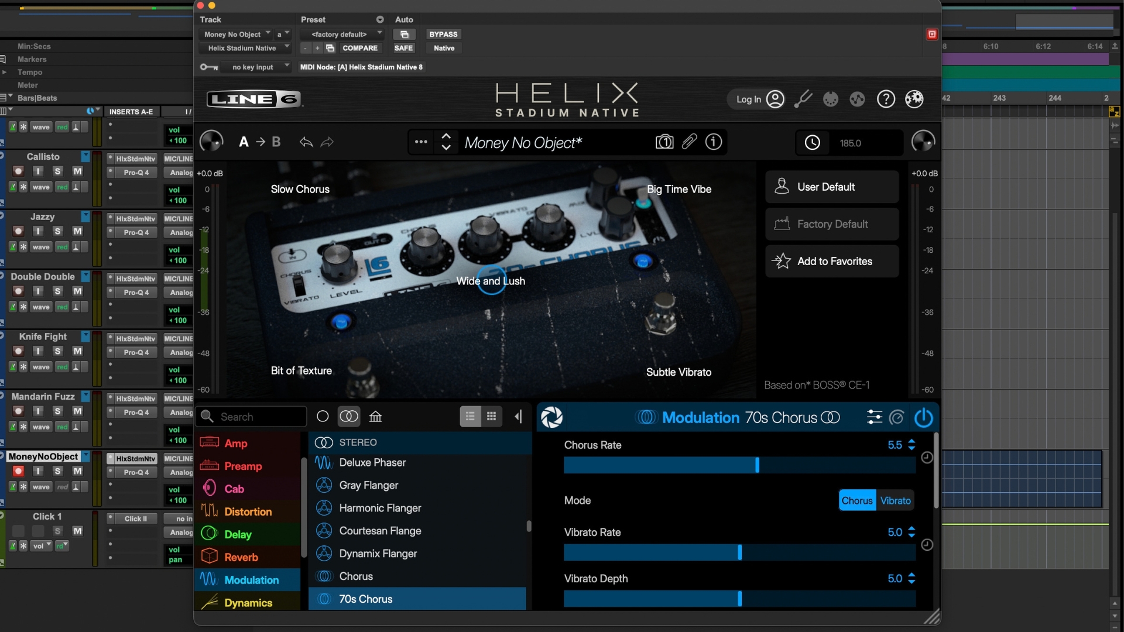Toggle record enable on MoneyNoObject track
Viewport: 1124px width, 632px height.
click(x=18, y=471)
